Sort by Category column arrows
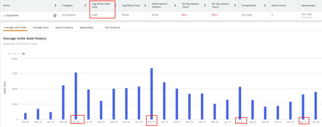Screen dimensions: 322x127 [86, 6]
